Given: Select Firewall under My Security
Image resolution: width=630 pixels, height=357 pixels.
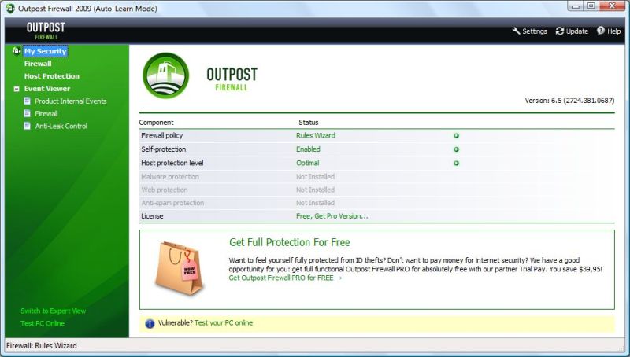Looking at the screenshot, I should point(38,64).
